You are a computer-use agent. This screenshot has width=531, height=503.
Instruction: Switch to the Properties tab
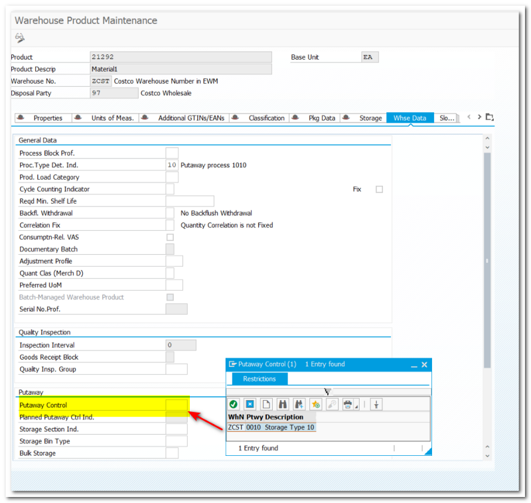(x=48, y=117)
